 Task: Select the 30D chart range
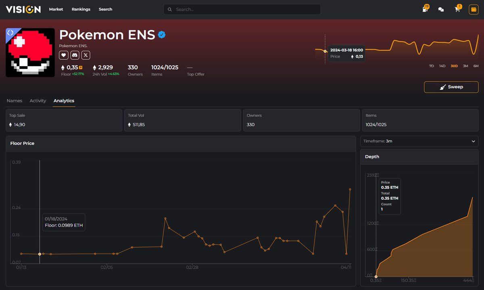[x=454, y=66]
